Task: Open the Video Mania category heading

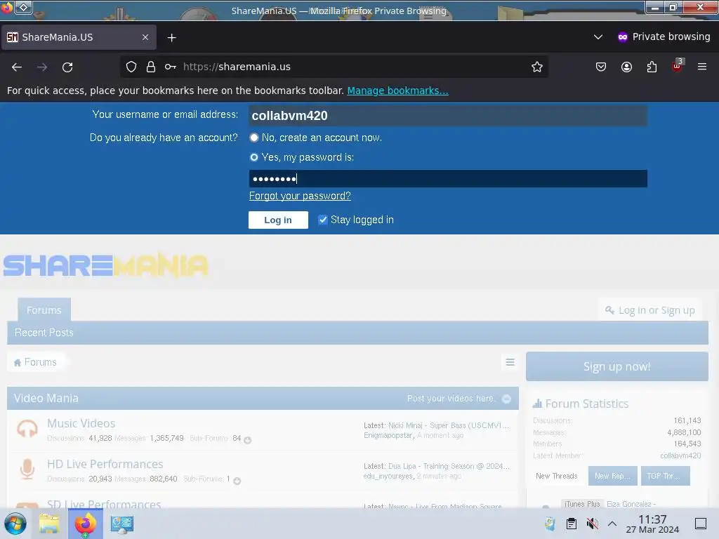Action: coord(46,399)
